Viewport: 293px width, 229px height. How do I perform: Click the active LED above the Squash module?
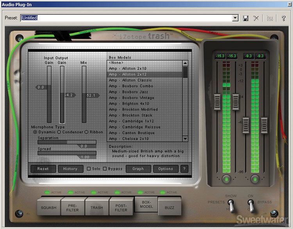(47, 192)
